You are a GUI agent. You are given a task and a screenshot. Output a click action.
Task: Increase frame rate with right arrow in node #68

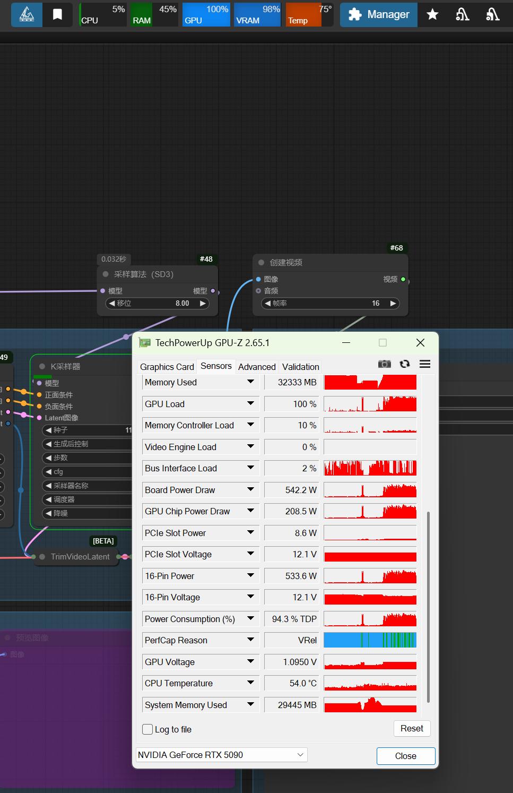393,303
